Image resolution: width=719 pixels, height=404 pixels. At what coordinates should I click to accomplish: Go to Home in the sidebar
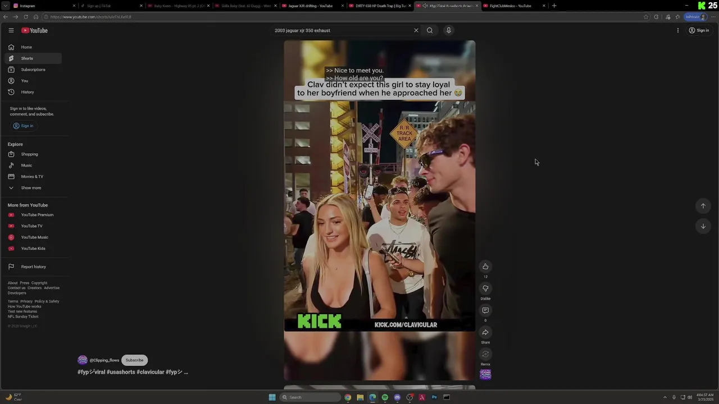[x=34, y=47]
